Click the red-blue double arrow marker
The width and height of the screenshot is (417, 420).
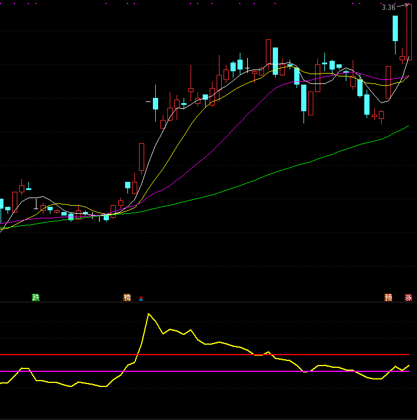141,298
